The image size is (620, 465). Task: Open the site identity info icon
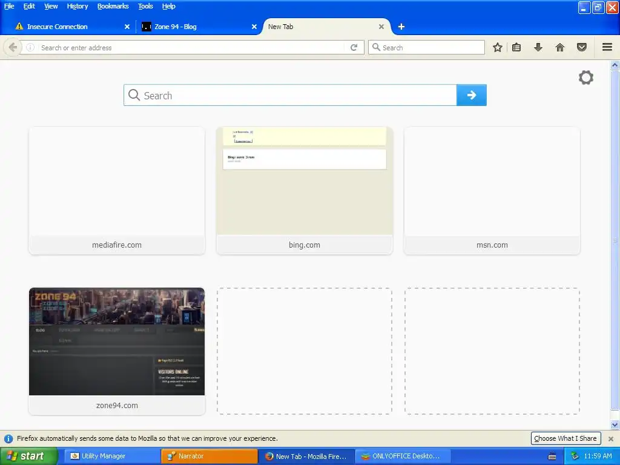click(x=30, y=47)
